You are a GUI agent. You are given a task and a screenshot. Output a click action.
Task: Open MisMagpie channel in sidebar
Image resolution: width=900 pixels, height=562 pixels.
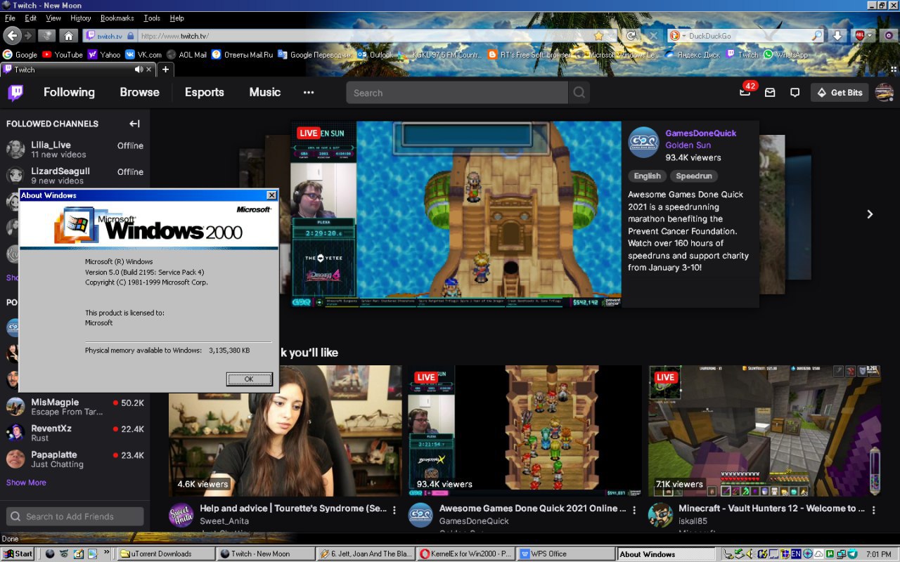pyautogui.click(x=75, y=407)
